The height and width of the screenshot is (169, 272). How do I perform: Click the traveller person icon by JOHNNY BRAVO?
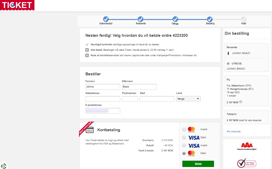pyautogui.click(x=228, y=53)
